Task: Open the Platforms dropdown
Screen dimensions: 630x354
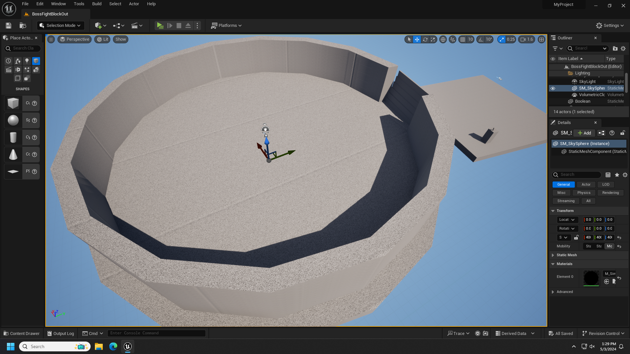Action: [x=226, y=26]
